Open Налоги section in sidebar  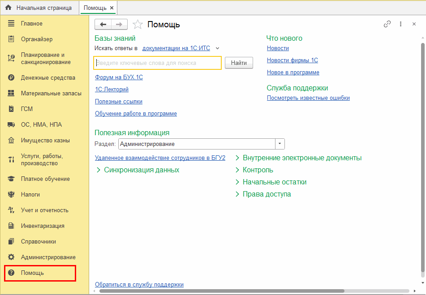click(x=30, y=194)
